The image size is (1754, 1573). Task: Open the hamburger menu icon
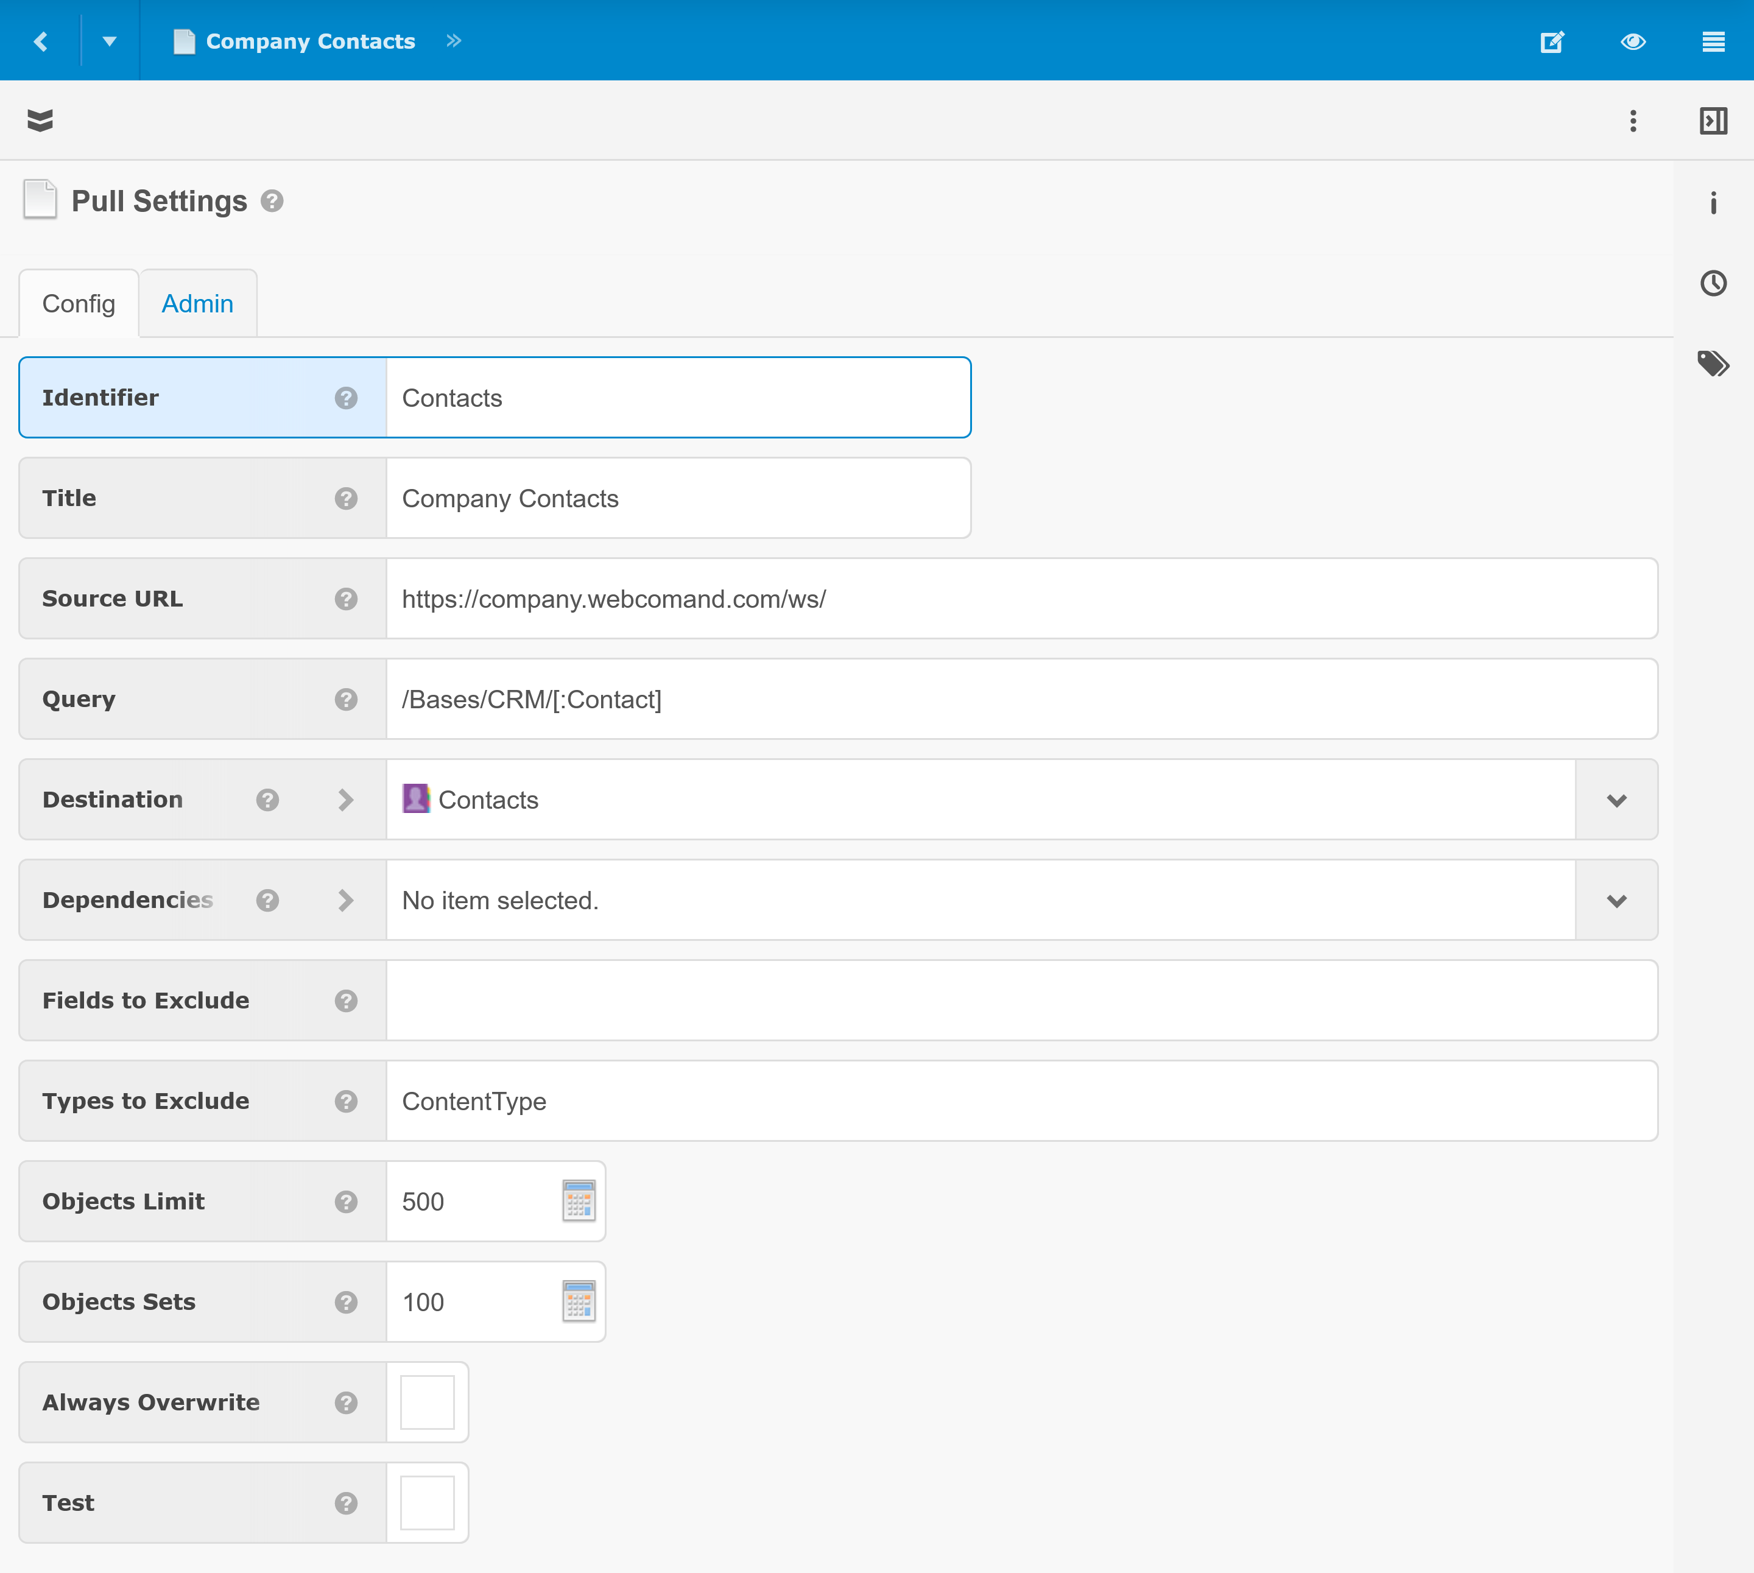pos(1713,41)
